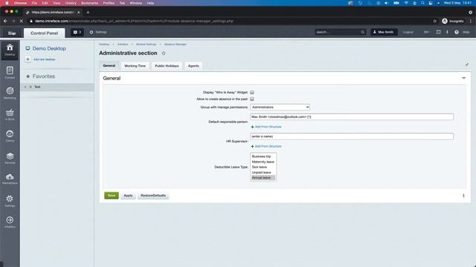Switch to the Working Time tab
476x267 pixels.
point(135,66)
